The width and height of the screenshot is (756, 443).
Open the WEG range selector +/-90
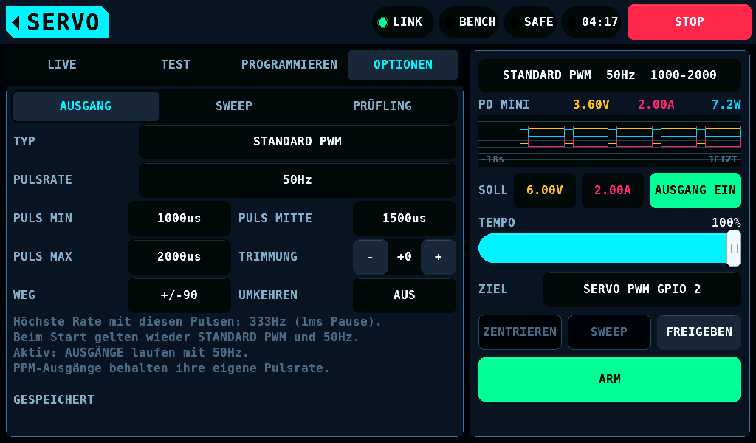tap(179, 295)
